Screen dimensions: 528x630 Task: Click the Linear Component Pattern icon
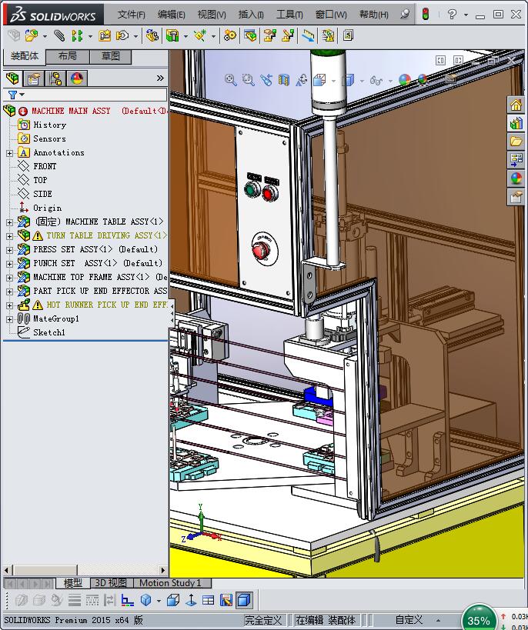coord(77,35)
